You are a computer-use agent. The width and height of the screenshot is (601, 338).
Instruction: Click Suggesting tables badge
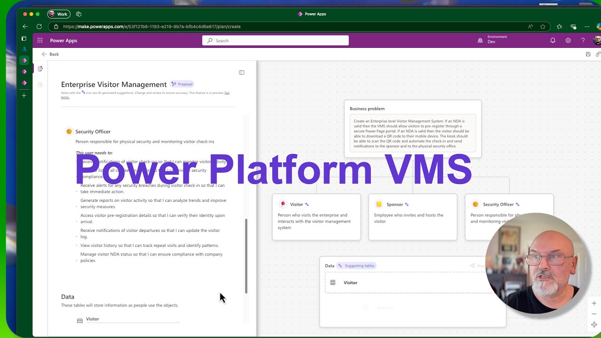click(356, 266)
